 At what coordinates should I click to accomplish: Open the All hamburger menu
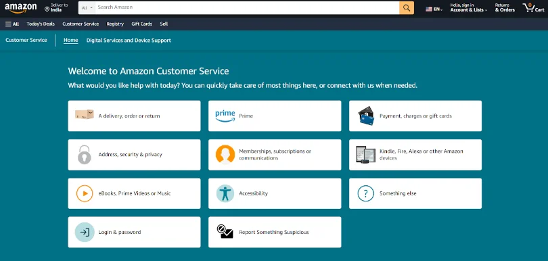click(12, 24)
